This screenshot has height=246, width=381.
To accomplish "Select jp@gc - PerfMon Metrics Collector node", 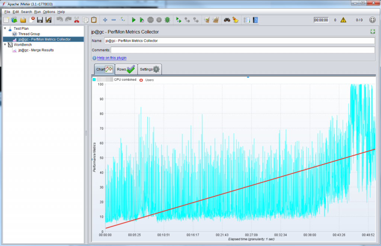I will tap(45, 39).
